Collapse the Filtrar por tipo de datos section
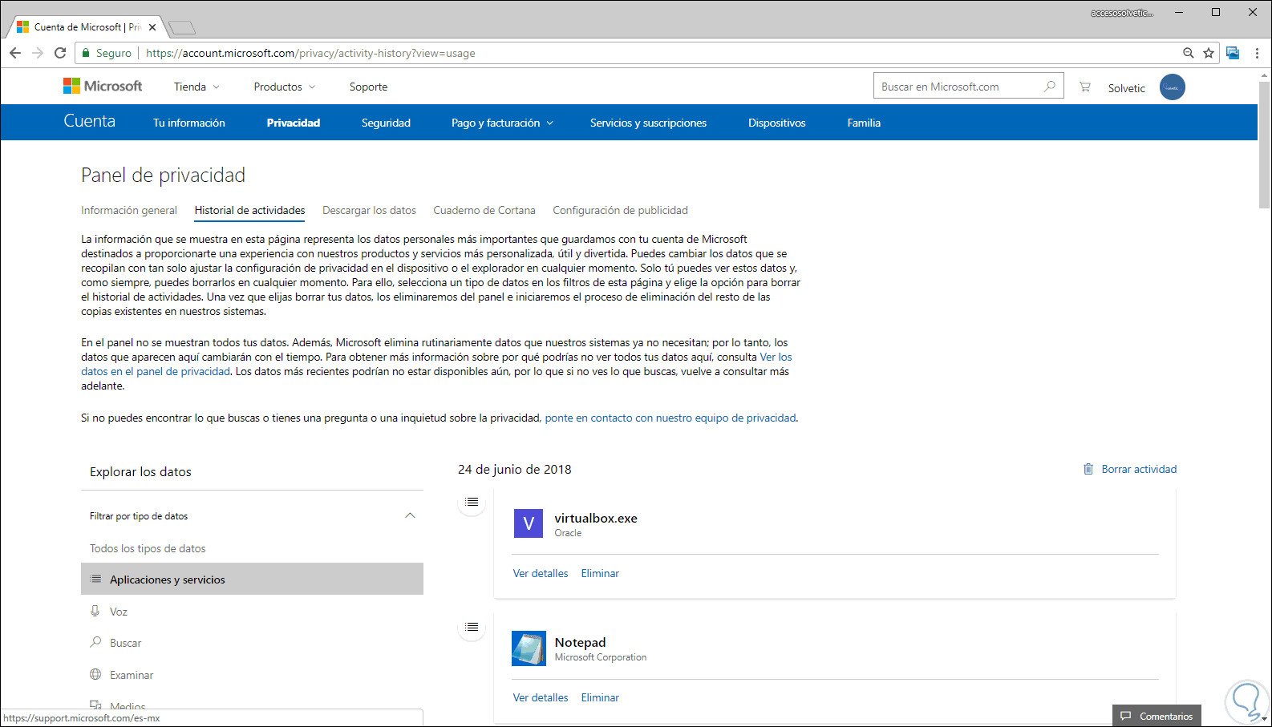The height and width of the screenshot is (727, 1272). [x=410, y=515]
